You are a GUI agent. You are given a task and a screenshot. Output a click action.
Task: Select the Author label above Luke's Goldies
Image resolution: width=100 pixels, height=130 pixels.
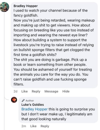tap(30, 101)
